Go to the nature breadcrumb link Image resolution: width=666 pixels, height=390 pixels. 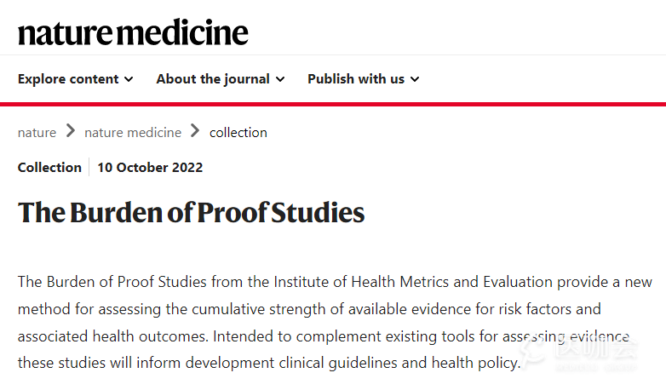click(37, 132)
